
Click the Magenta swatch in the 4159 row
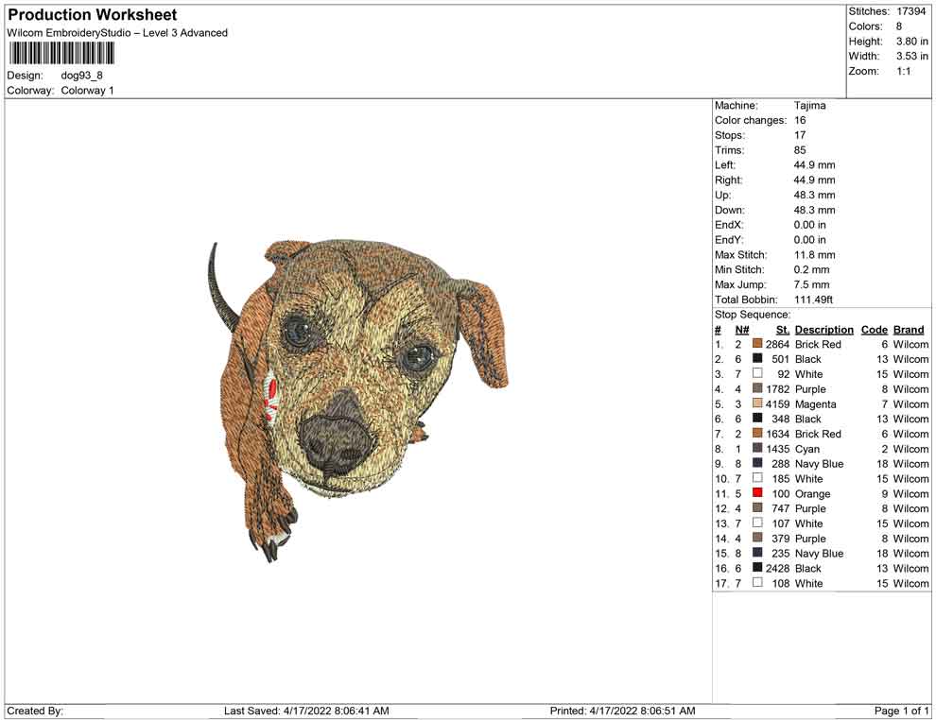coord(757,403)
